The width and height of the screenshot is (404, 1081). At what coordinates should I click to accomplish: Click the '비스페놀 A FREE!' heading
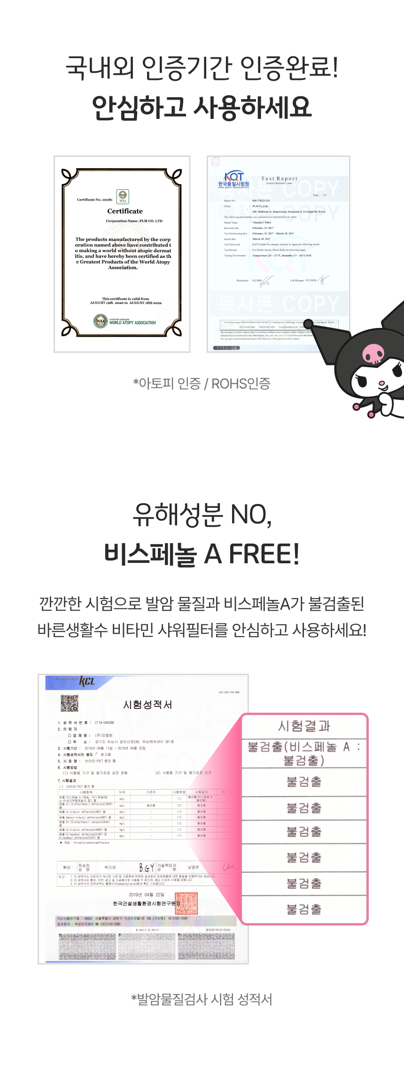[x=202, y=553]
